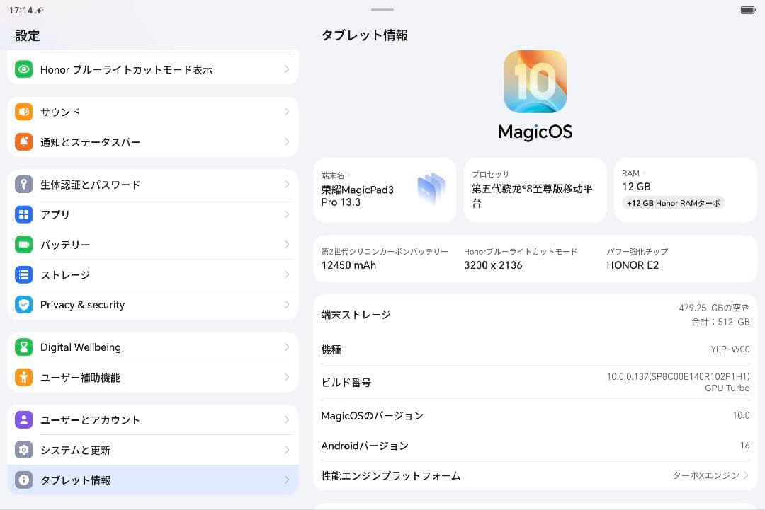
Task: Tap the Digital Wellbeing hourglass icon
Action: (23, 347)
